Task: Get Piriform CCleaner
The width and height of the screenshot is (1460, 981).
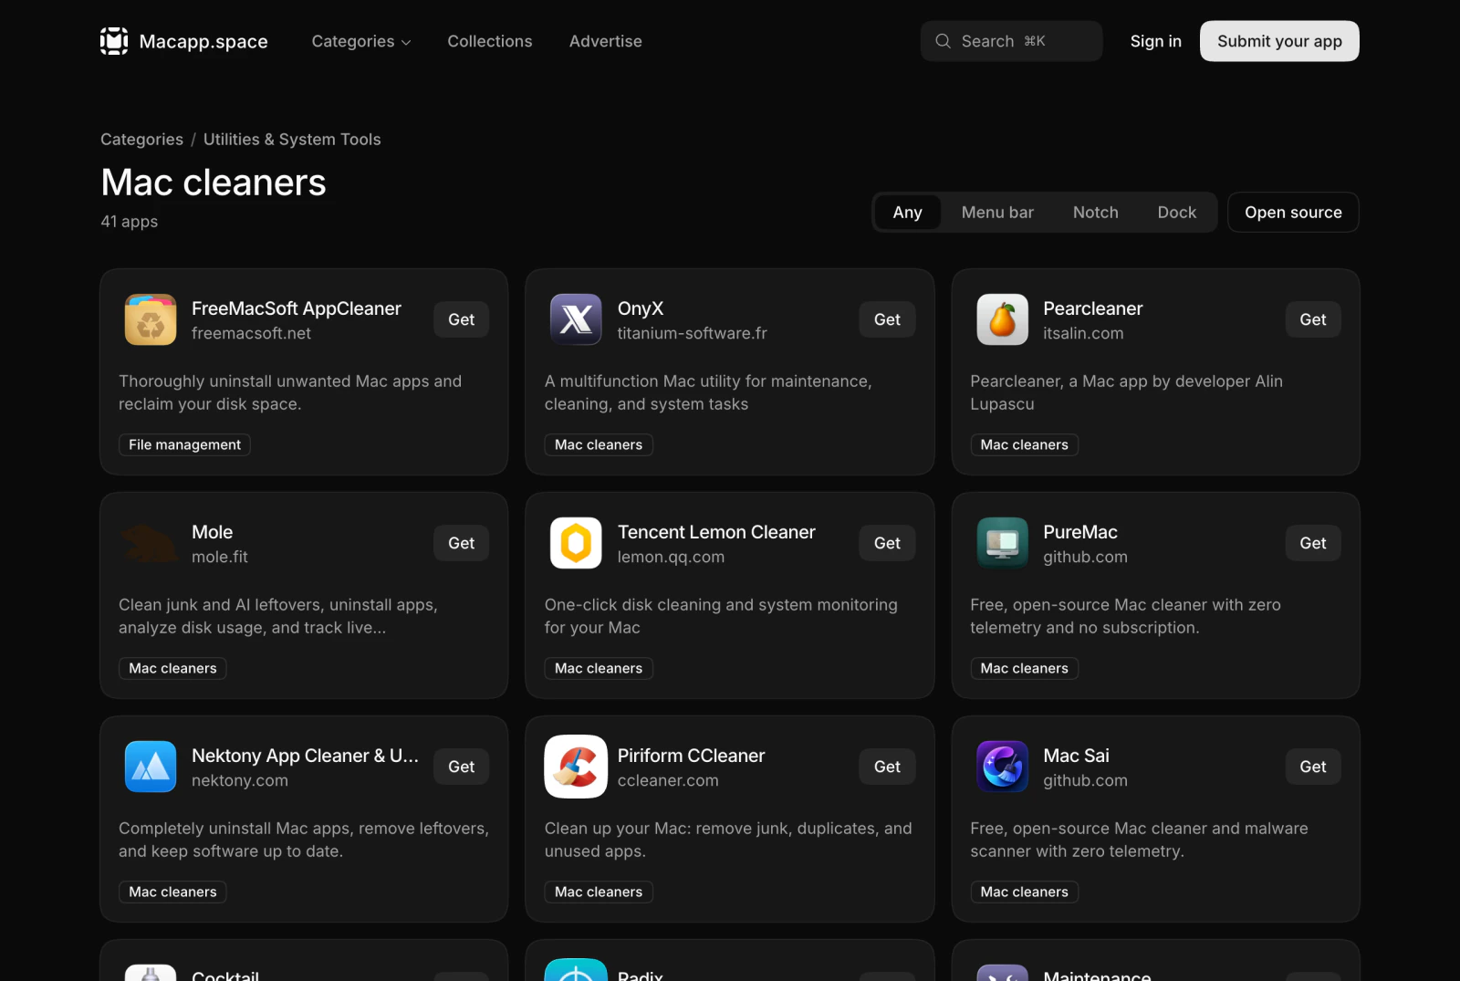Action: [x=887, y=767]
